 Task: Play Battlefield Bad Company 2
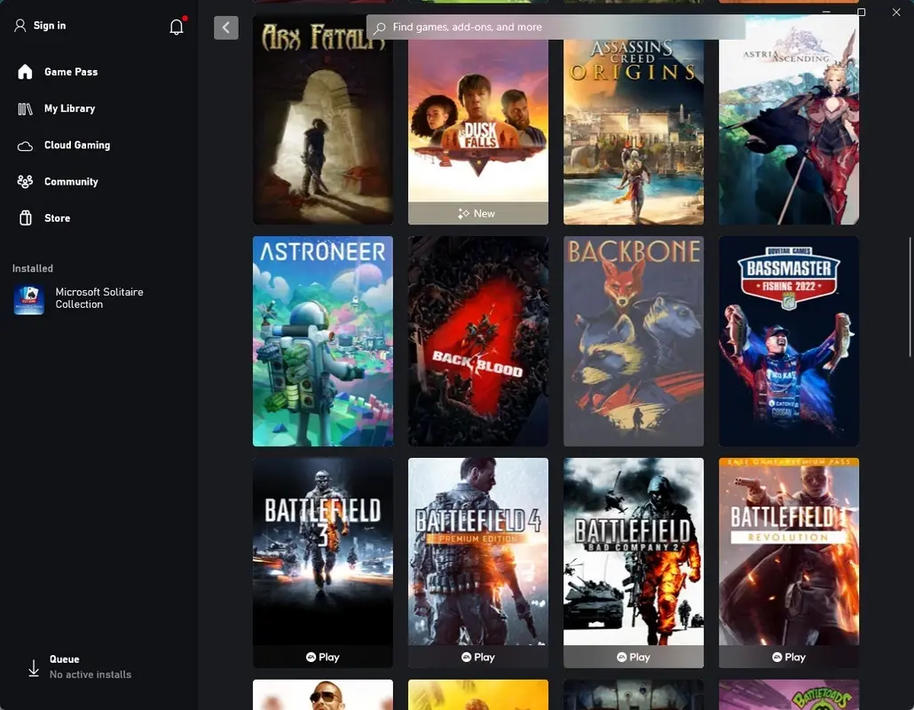point(633,657)
